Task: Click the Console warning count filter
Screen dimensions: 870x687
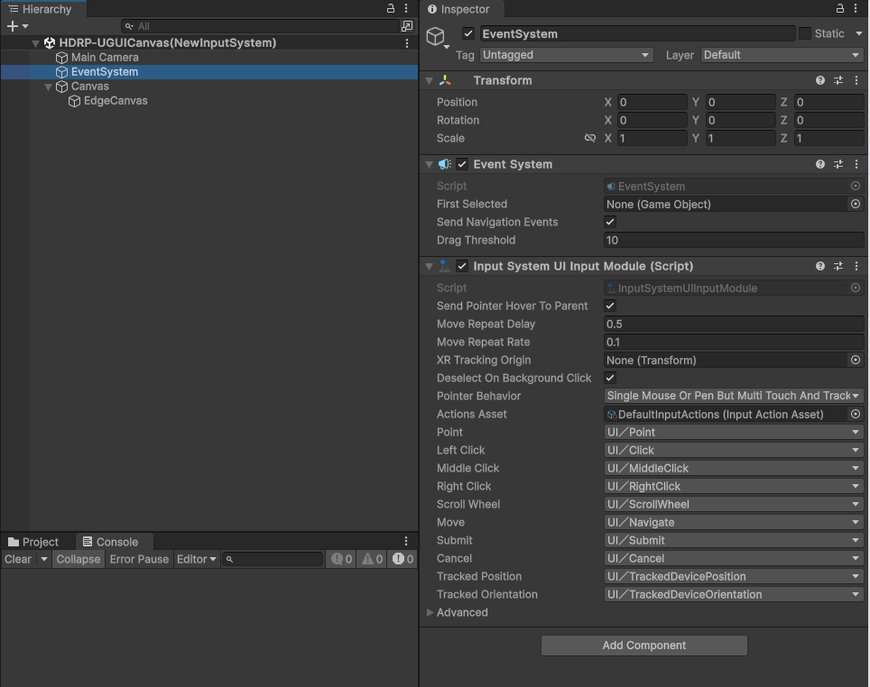Action: pyautogui.click(x=373, y=559)
